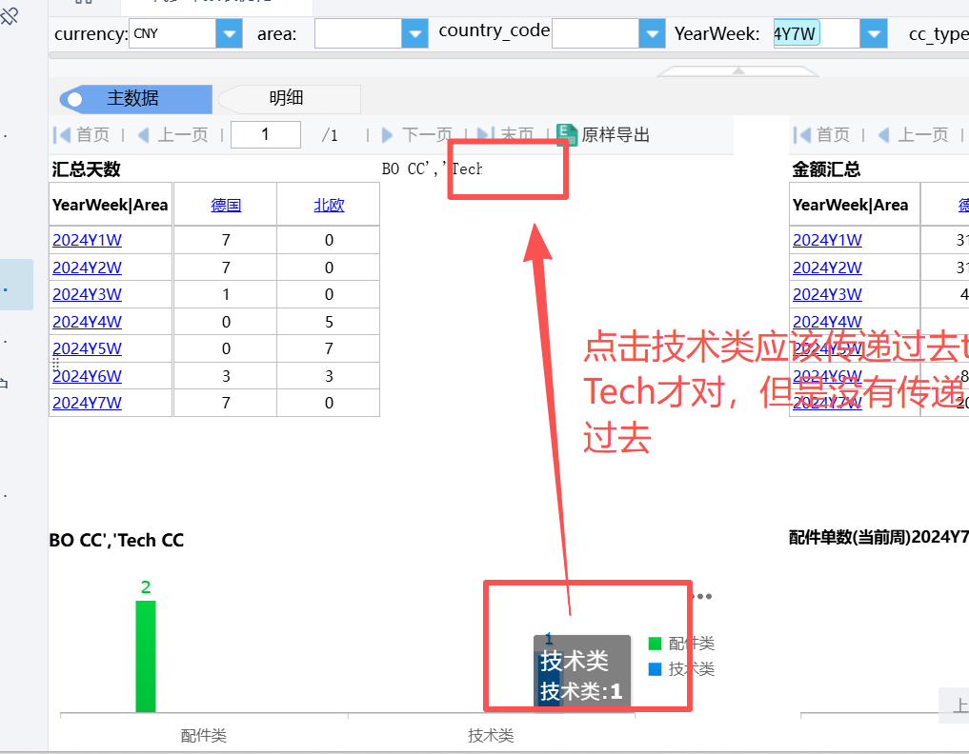Screen dimensions: 969x754
Task: Click the 首页 icon in 金额汇总 toolbar
Action: 802,134
